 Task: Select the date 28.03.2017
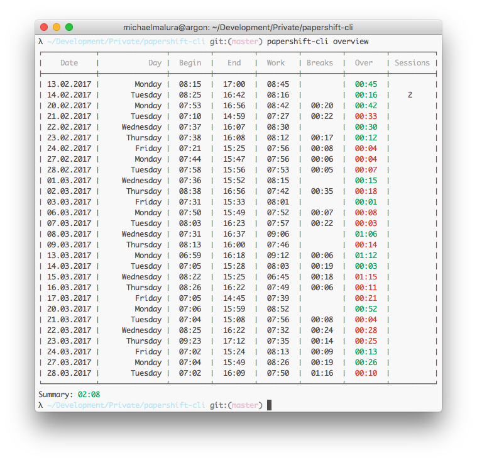[x=69, y=373]
